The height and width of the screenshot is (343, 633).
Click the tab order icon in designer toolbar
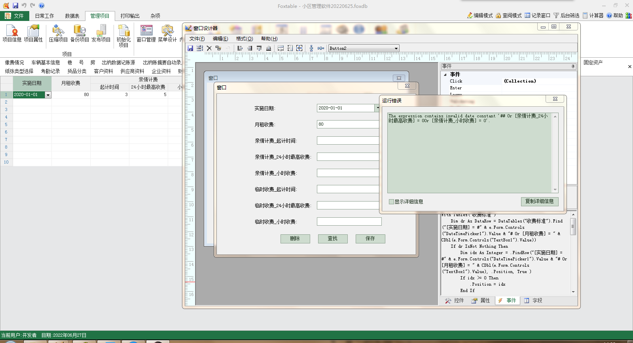[200, 48]
